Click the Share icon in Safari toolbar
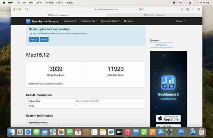213x138 pixels. click(187, 9)
